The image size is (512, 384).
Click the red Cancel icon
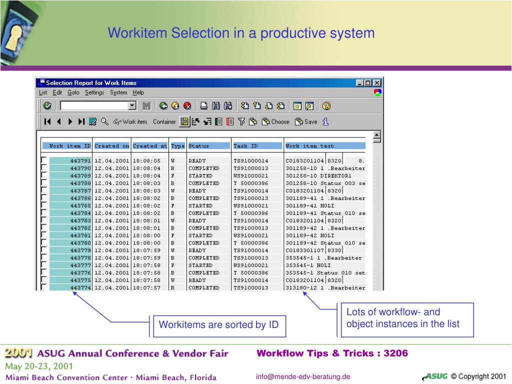point(187,106)
